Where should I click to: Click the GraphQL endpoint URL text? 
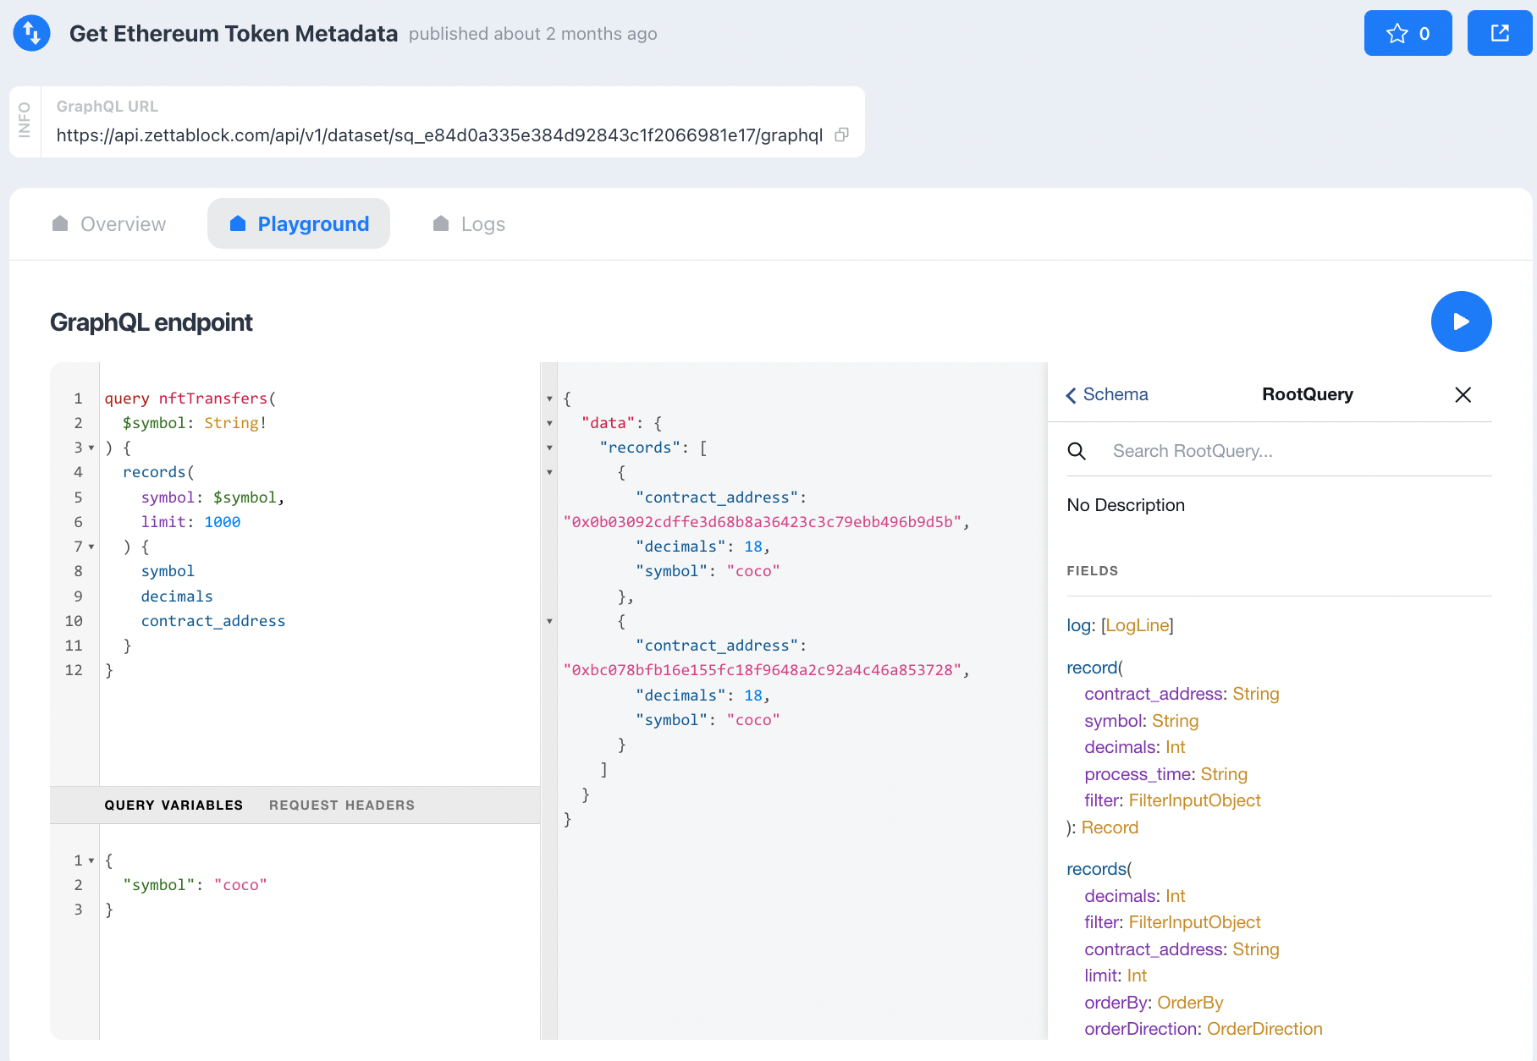point(439,135)
